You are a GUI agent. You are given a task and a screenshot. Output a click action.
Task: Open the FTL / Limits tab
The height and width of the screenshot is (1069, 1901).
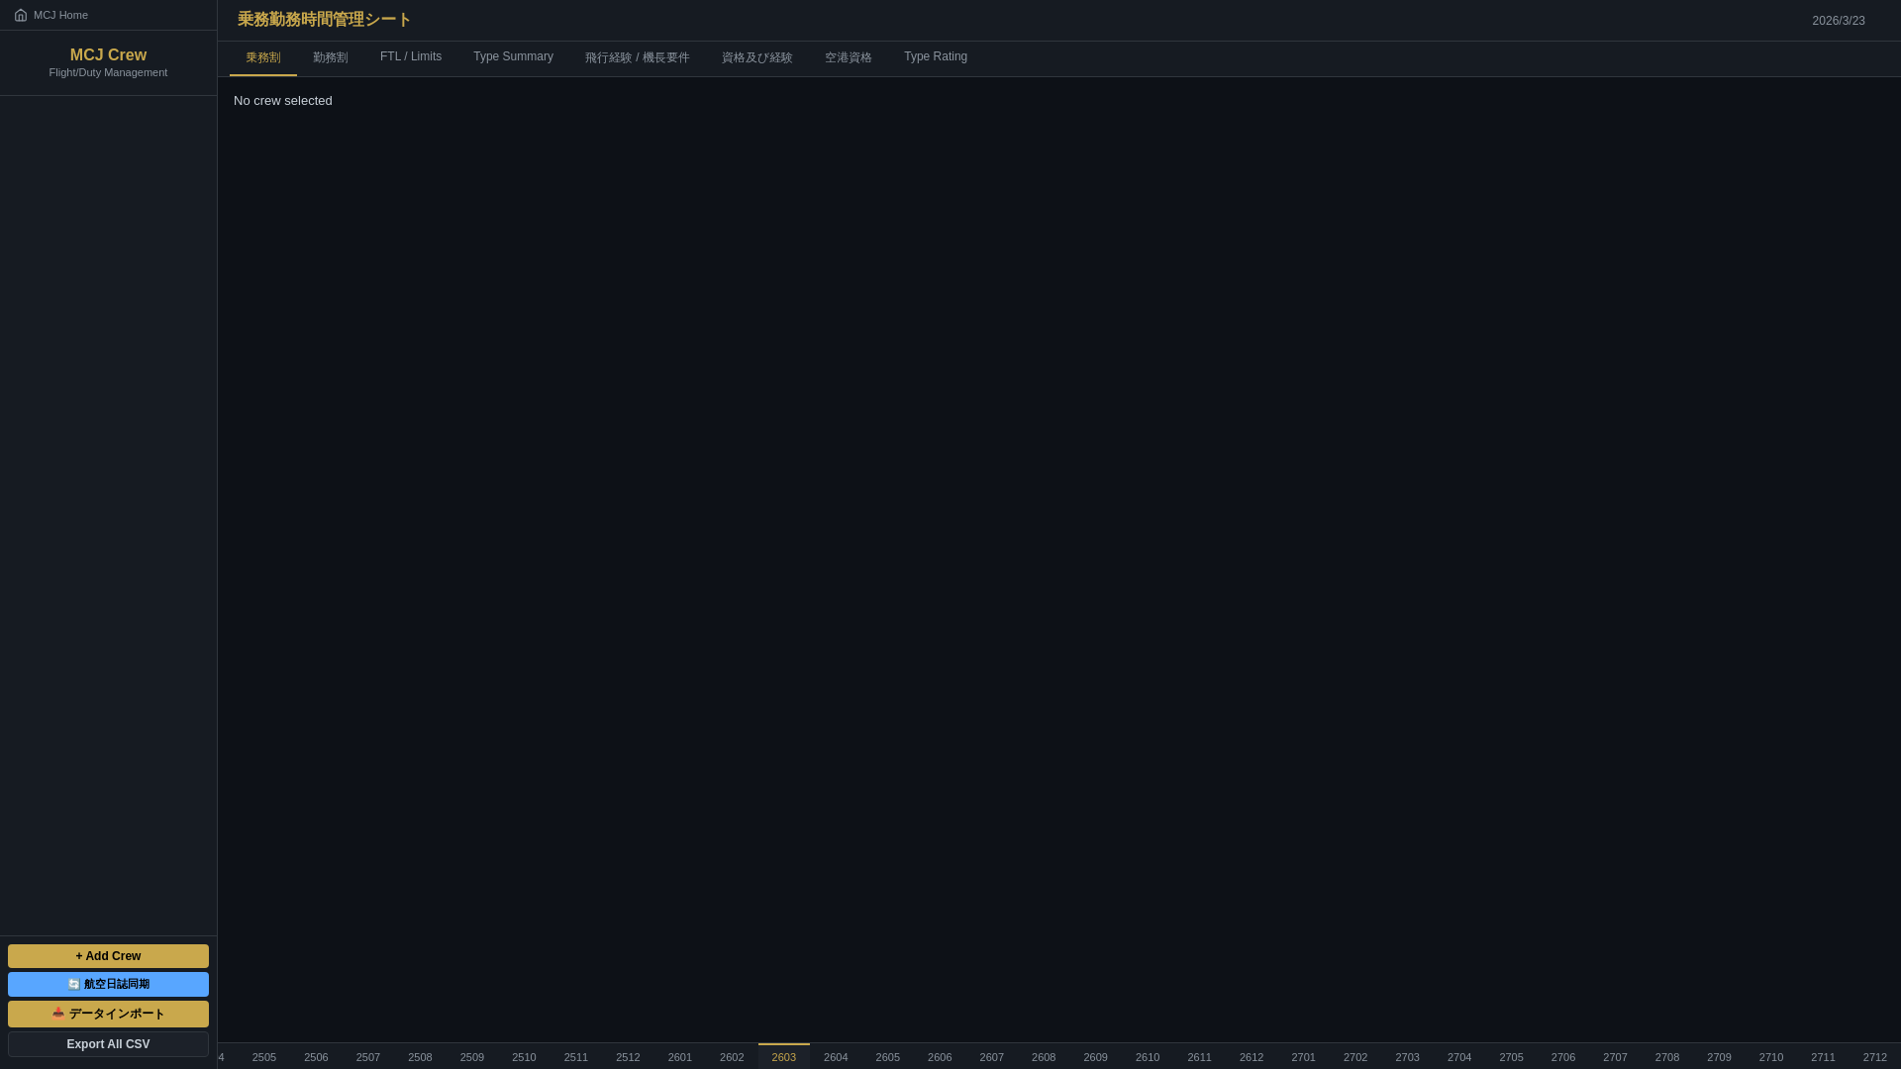pyautogui.click(x=411, y=57)
